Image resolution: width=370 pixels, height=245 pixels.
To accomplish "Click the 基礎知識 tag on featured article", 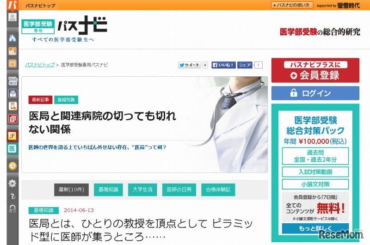I will click(x=66, y=100).
